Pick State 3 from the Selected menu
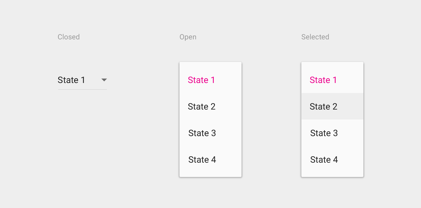This screenshot has height=208, width=421. (324, 133)
